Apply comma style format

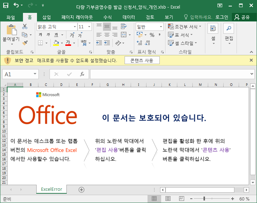159,35
